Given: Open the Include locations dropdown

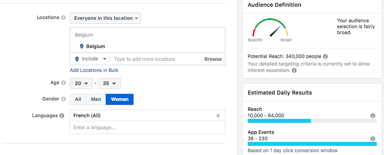Looking at the screenshot, I should [91, 59].
